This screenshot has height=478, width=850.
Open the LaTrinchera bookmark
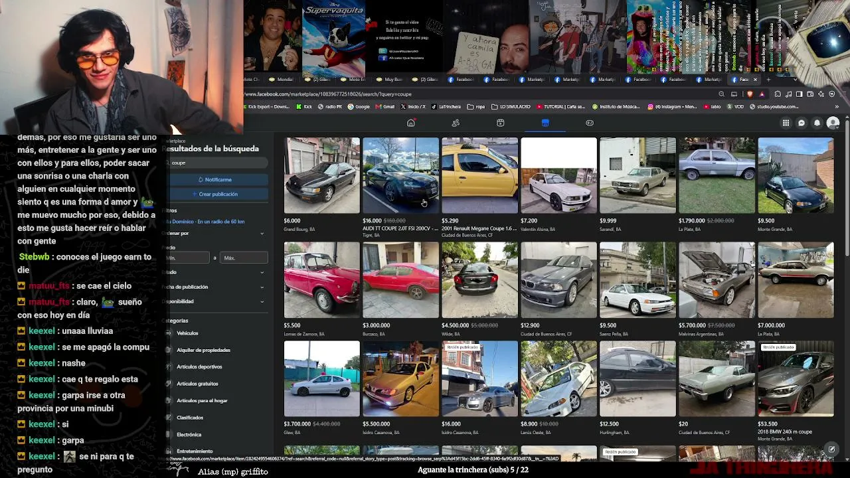[446, 106]
